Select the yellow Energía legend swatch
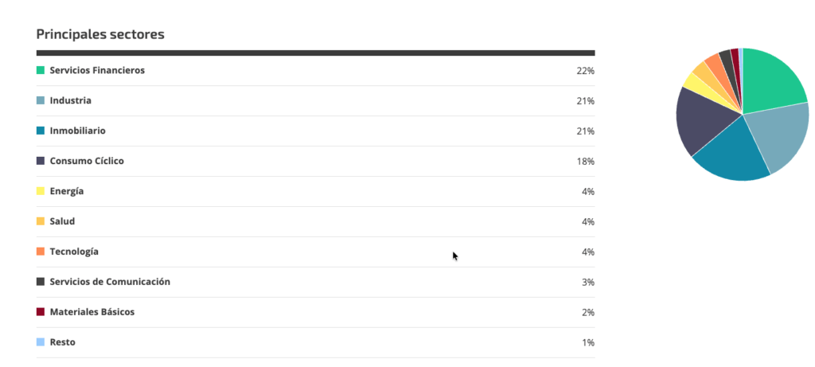815x367 pixels. click(x=41, y=191)
